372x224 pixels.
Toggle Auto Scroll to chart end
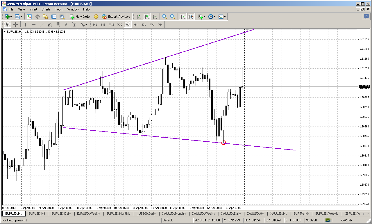pos(183,17)
